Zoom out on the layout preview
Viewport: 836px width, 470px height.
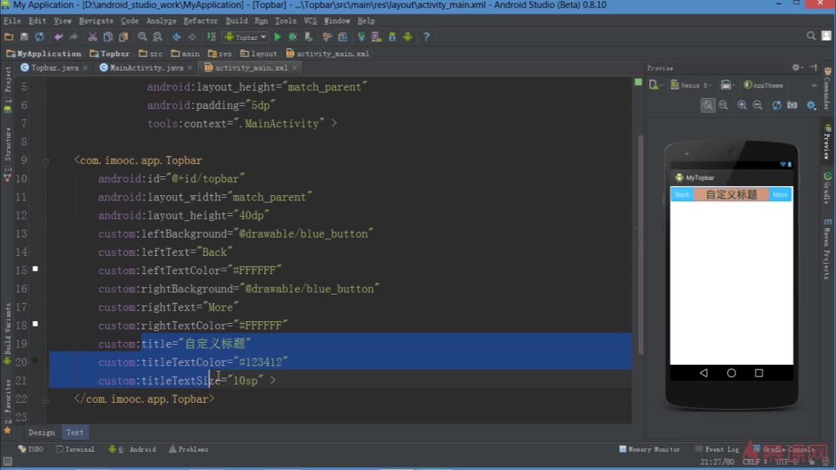click(758, 105)
